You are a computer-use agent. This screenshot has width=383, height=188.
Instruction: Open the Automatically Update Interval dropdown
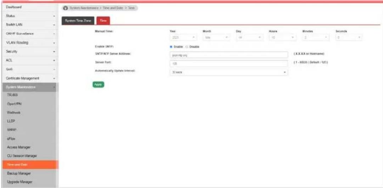(x=229, y=73)
